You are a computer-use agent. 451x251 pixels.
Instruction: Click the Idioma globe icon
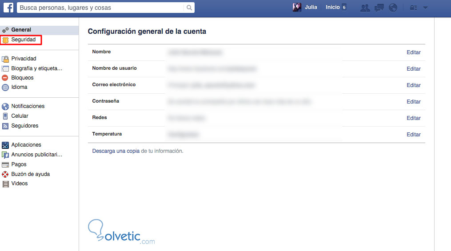tap(5, 88)
